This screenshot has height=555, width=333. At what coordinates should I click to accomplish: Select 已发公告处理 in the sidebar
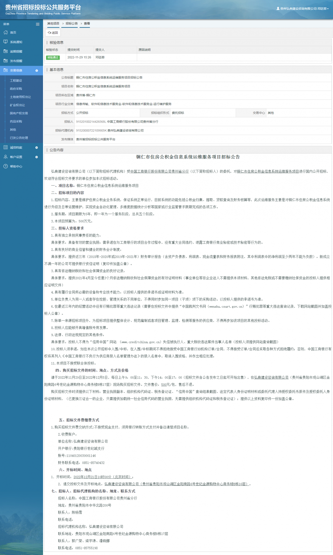click(x=19, y=138)
